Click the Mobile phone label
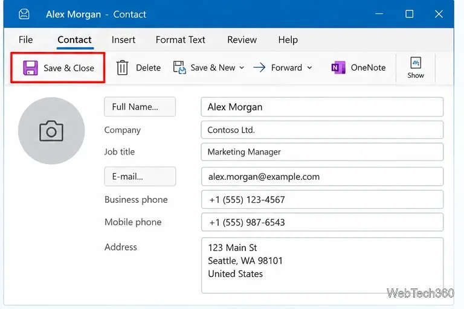Screen dimensions: 464x309 pos(133,222)
